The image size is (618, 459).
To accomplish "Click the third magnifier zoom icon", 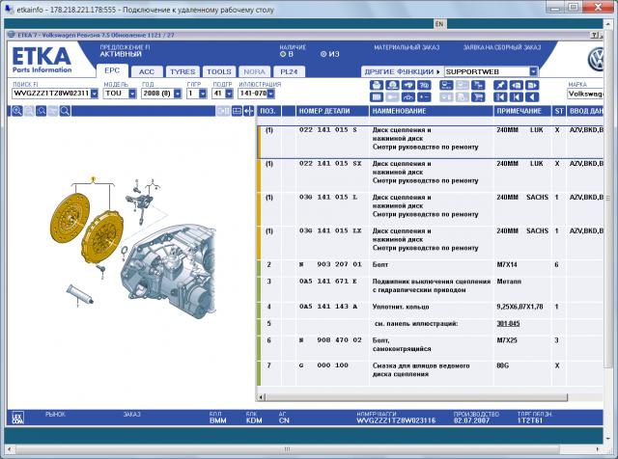I will click(41, 111).
